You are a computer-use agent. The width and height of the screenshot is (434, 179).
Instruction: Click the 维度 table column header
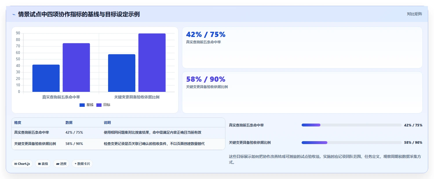tap(18, 123)
